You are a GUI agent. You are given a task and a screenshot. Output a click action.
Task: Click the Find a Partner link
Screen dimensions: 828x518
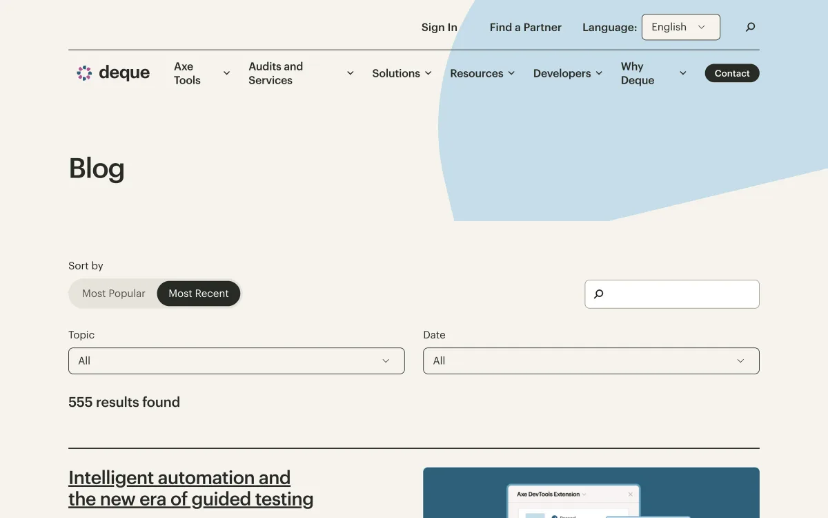tap(526, 28)
